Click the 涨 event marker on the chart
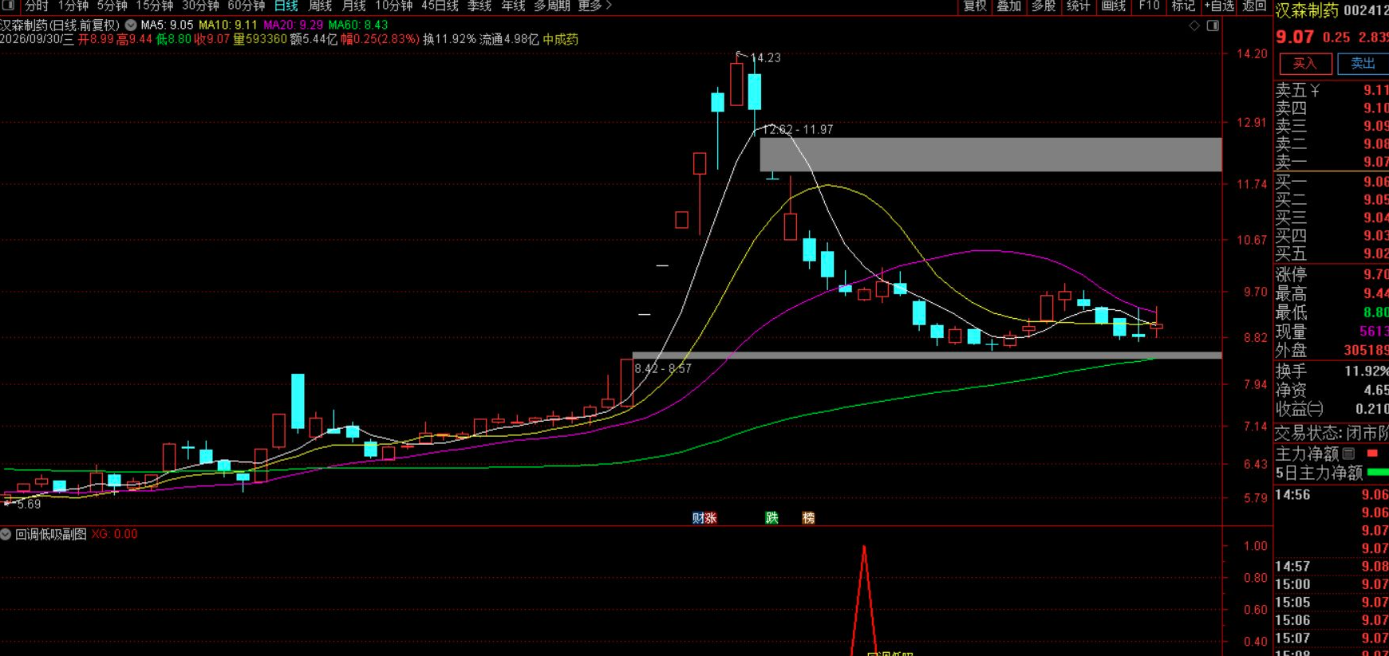Screen dimensions: 1389x656 pos(711,518)
